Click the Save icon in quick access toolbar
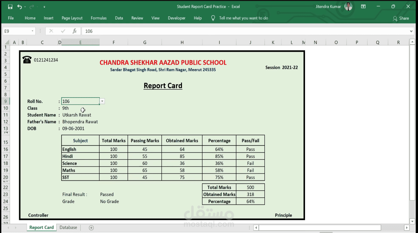The width and height of the screenshot is (418, 233). pyautogui.click(x=10, y=6)
